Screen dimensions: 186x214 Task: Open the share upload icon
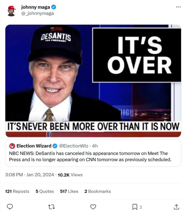[x=176, y=207]
